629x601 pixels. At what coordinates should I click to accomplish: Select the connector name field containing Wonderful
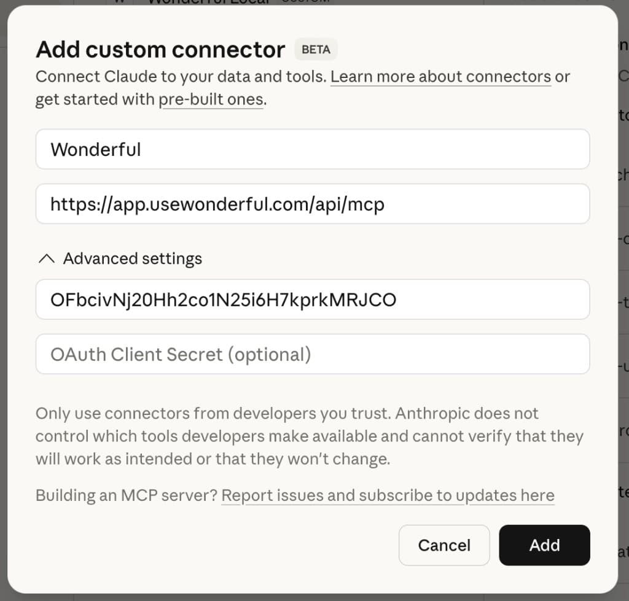(x=313, y=149)
